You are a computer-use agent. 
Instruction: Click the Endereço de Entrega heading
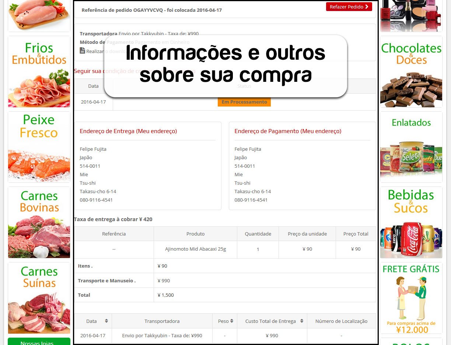coord(128,131)
